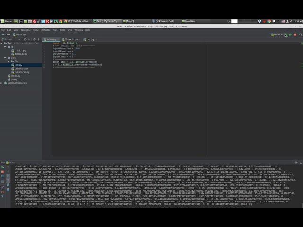Close the test.py editor tab
The image size is (303, 227).
pyautogui.click(x=96, y=40)
